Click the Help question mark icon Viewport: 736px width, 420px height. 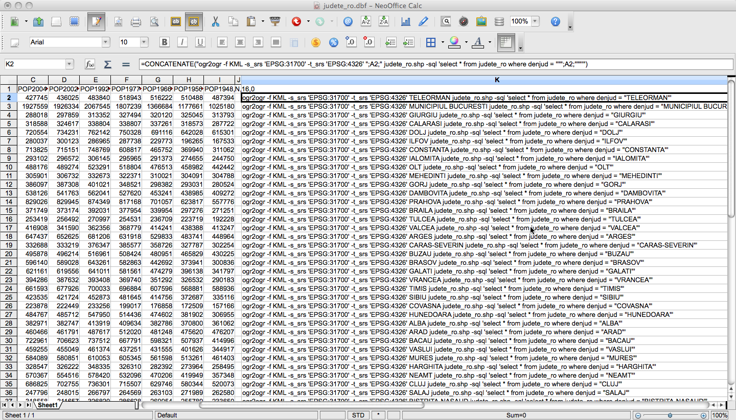click(556, 21)
